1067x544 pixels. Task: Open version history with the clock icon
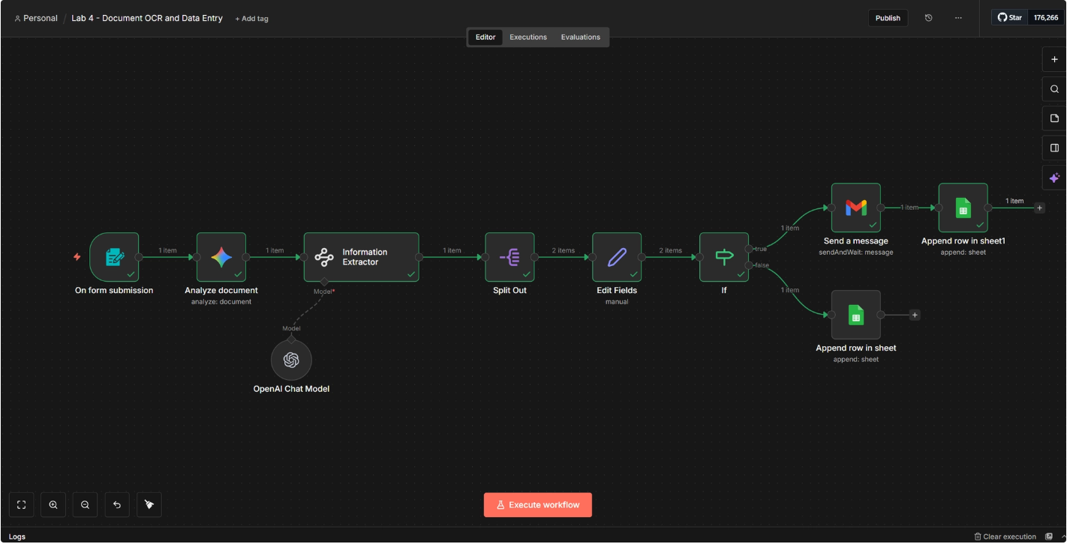(x=928, y=17)
